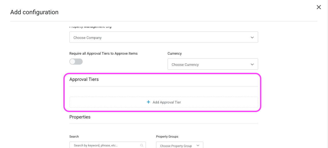328x148 pixels.
Task: Enable Require all Approval Tiers toggle
Action: point(76,62)
